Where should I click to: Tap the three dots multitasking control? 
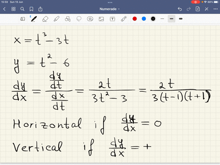click(110, 2)
